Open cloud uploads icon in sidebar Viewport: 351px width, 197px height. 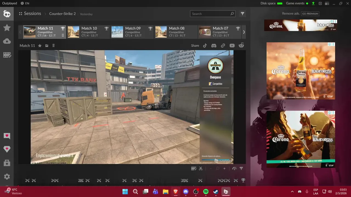(7, 41)
